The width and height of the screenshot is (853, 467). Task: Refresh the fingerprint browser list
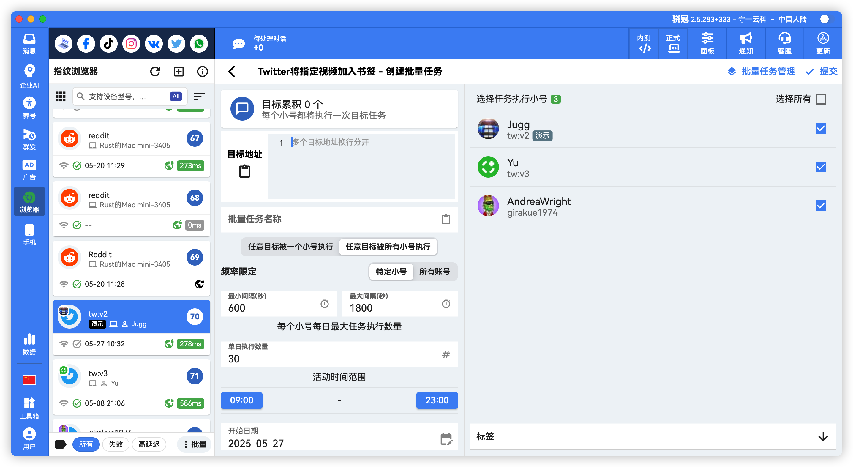click(155, 72)
